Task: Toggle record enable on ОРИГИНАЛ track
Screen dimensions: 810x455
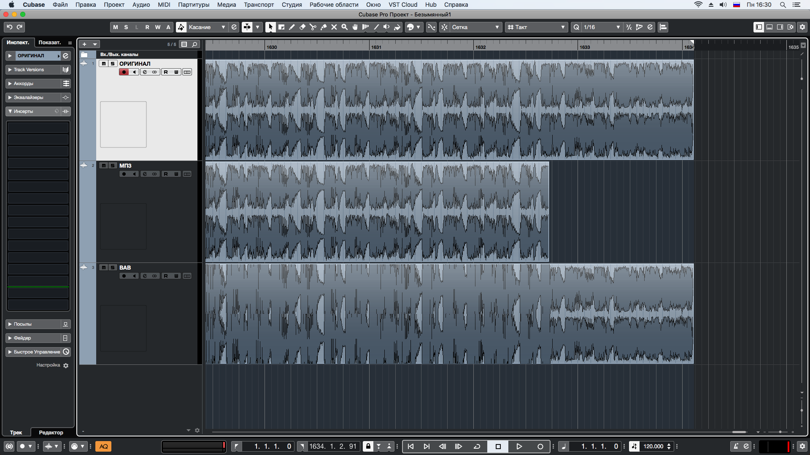Action: click(x=124, y=72)
